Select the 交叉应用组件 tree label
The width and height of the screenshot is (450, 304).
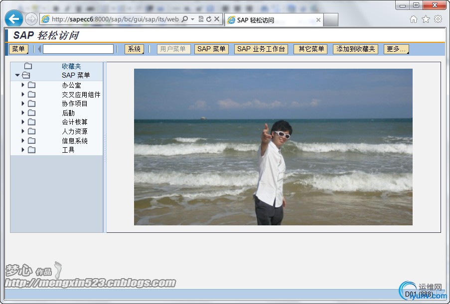(81, 95)
